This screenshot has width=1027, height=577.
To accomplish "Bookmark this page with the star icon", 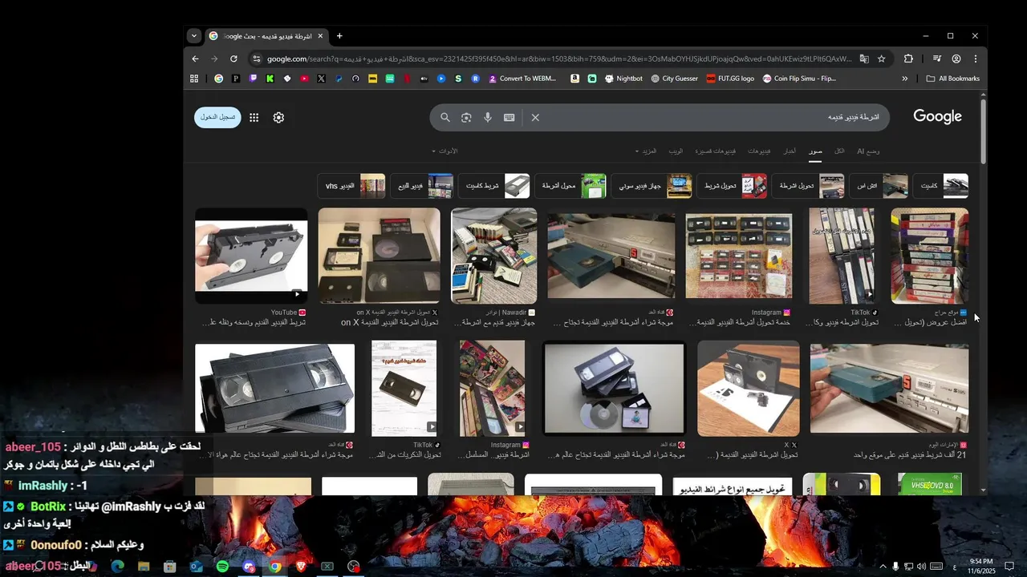I will click(x=881, y=59).
